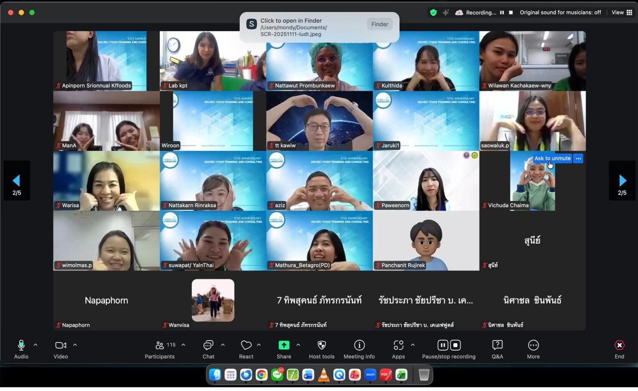Image resolution: width=638 pixels, height=391 pixels.
Task: Toggle the microphone Audio mute
Action: point(21,346)
